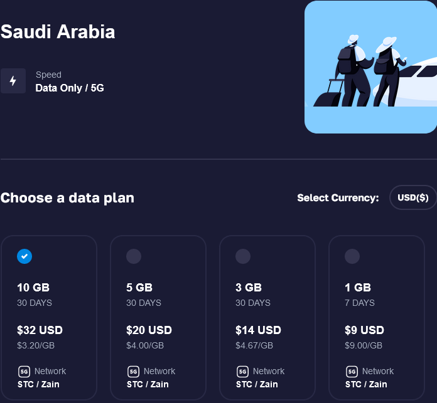Click the 5G badge in the 3 GB plan
The height and width of the screenshot is (403, 437).
(x=242, y=372)
